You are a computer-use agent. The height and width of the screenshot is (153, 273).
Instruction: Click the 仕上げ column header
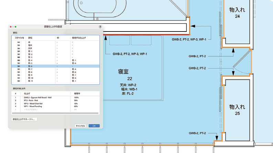pos(27,93)
